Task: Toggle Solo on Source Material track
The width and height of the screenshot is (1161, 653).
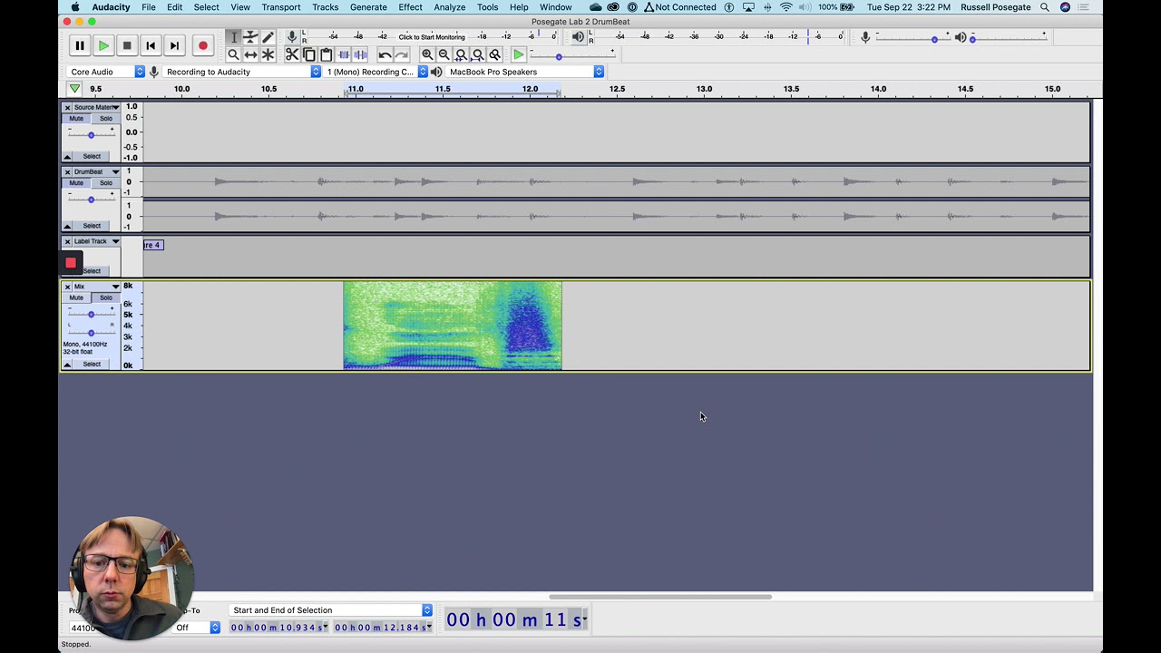Action: coord(106,119)
